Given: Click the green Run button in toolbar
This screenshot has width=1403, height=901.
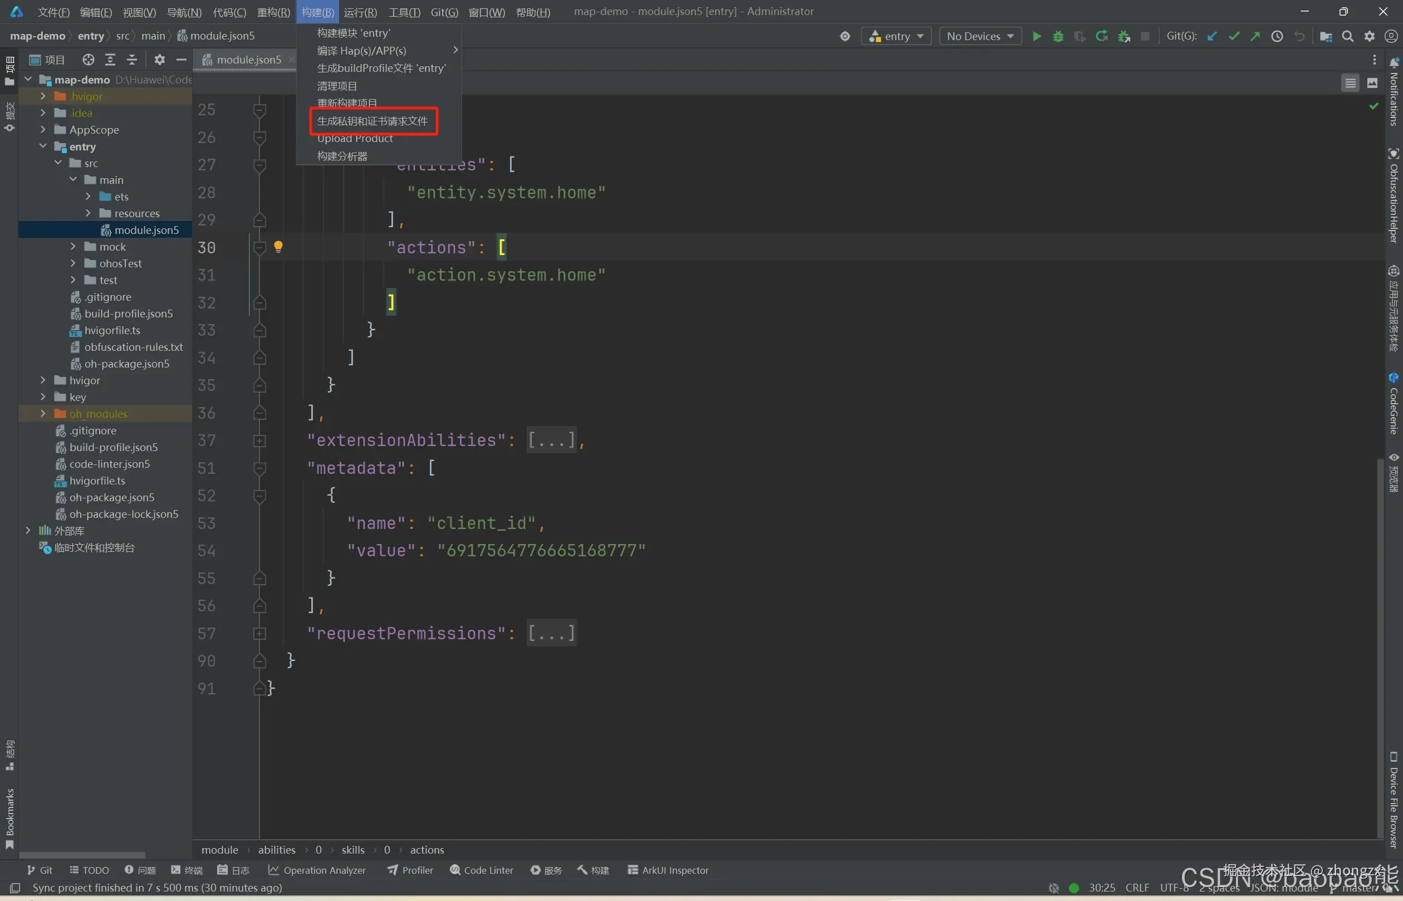Looking at the screenshot, I should pyautogui.click(x=1036, y=36).
